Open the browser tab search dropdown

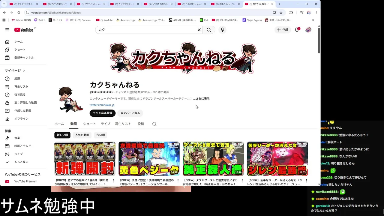[x=4, y=4]
